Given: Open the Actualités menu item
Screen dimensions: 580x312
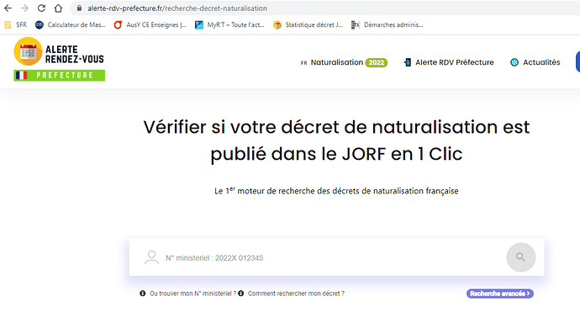Looking at the screenshot, I should [x=535, y=62].
